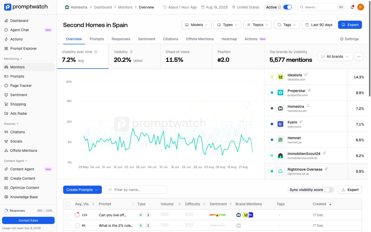Open the All brands dropdown
Viewport: 371px width, 232px height.
[x=335, y=56]
